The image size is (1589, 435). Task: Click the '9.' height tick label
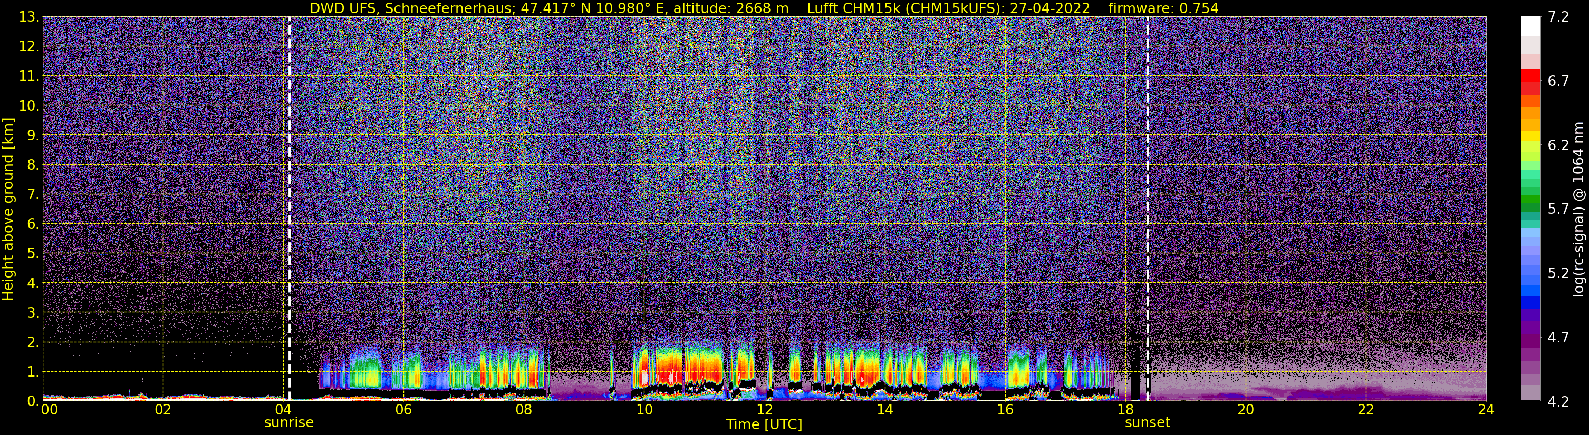click(33, 135)
